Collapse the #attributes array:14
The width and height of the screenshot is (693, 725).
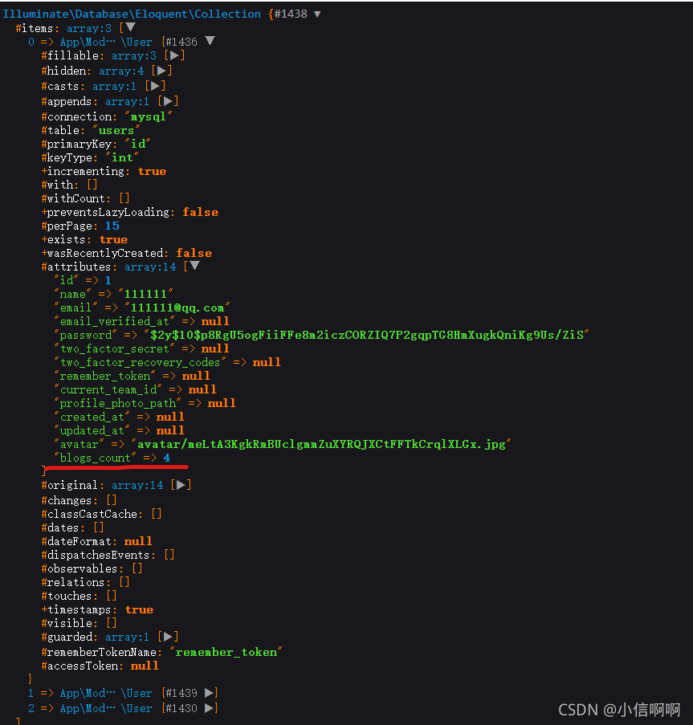click(x=194, y=266)
